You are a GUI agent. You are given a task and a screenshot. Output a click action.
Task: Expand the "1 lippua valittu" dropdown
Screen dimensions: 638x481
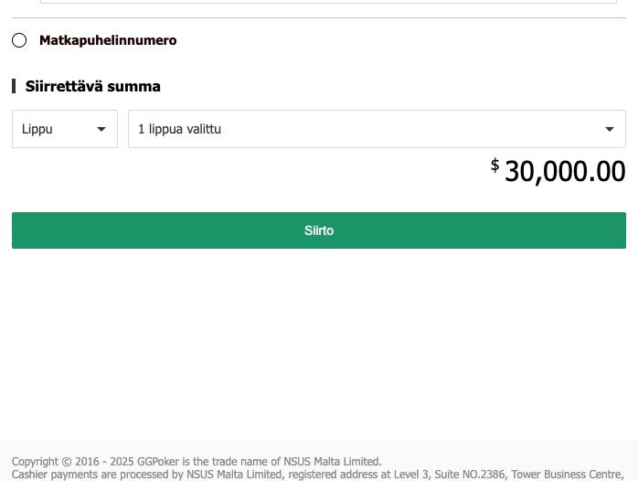(376, 129)
